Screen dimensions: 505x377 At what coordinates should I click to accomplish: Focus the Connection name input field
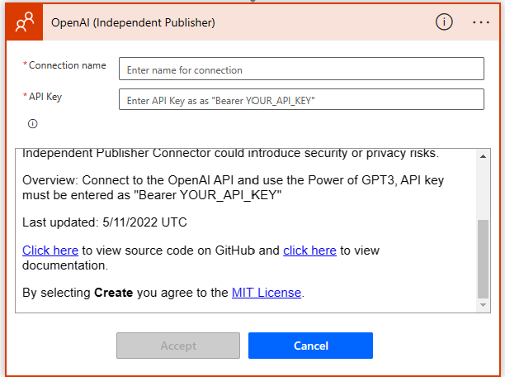tap(301, 69)
